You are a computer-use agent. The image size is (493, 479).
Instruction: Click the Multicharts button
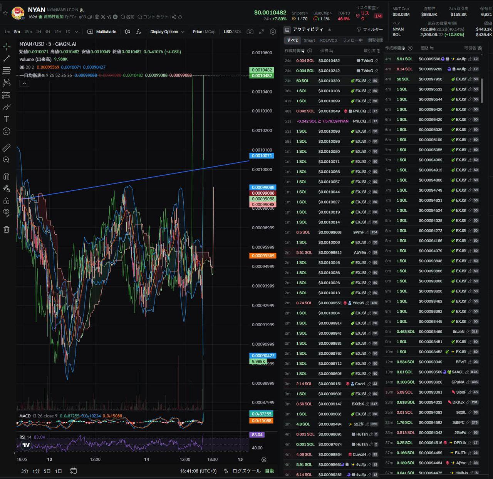tap(102, 32)
